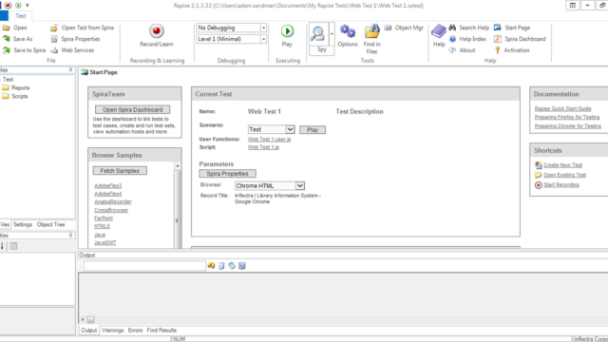The height and width of the screenshot is (342, 608).
Task: Switch to the Settings panel tab
Action: [23, 224]
